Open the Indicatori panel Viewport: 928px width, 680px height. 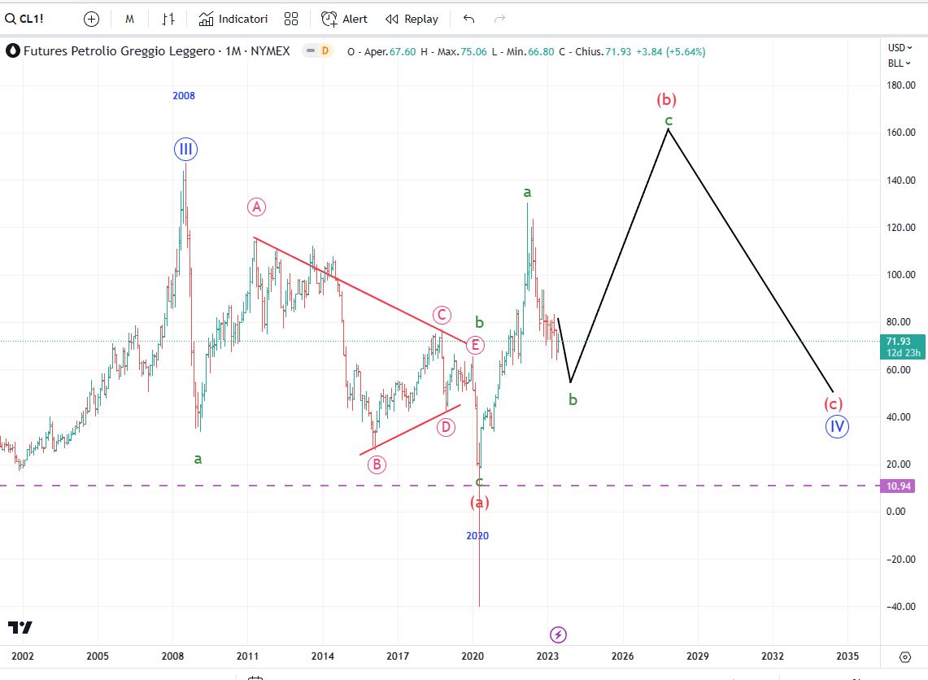pyautogui.click(x=233, y=19)
